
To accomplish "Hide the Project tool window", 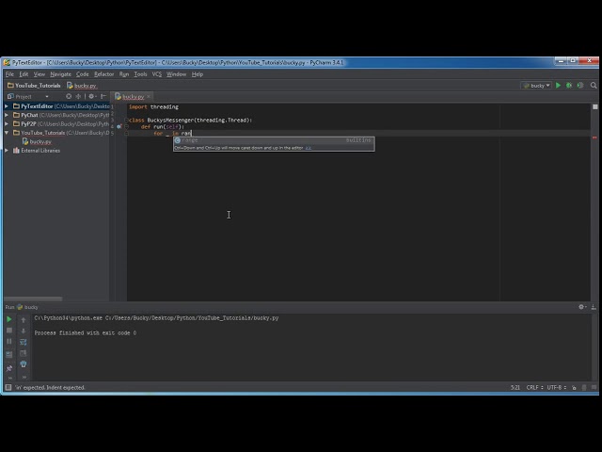I will pyautogui.click(x=103, y=96).
